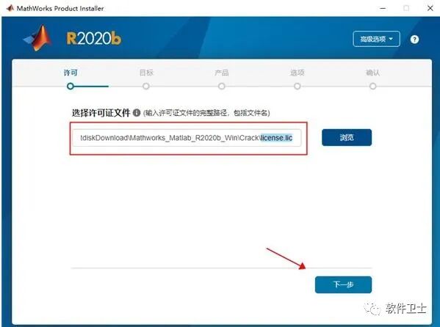The image size is (440, 327).
Task: Click the 下一步 next button
Action: (x=343, y=284)
